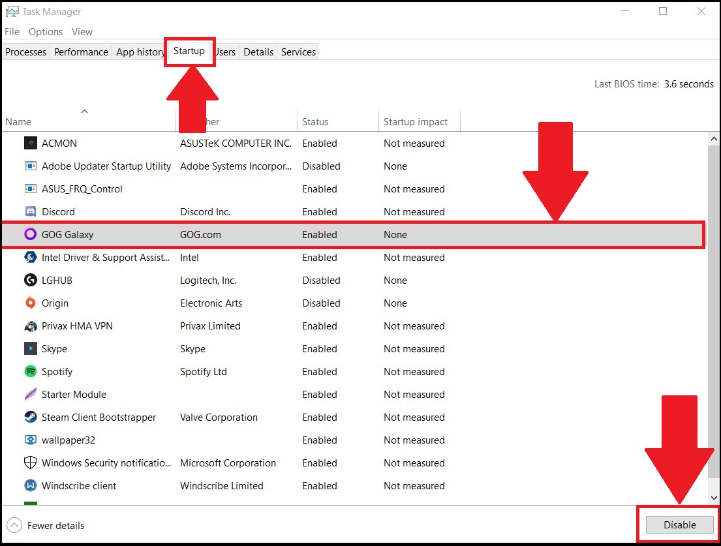
Task: Sort by the Startup impact column header
Action: coord(420,121)
